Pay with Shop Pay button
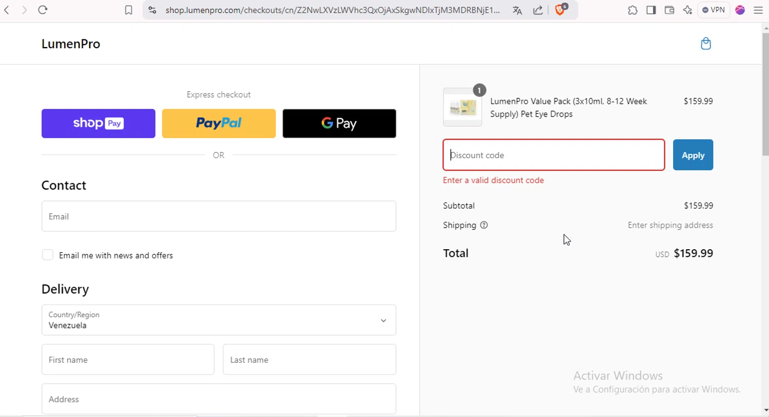 (98, 123)
